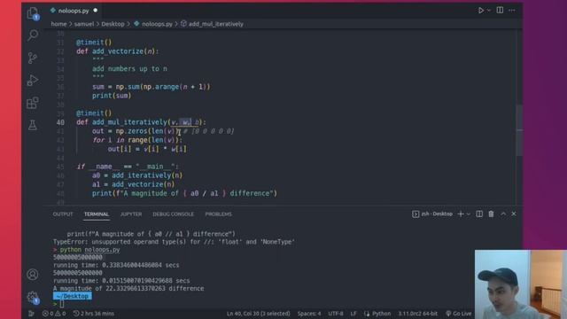Click 'samuel' breadcrumb segment
Image resolution: width=567 pixels, height=319 pixels.
click(84, 24)
